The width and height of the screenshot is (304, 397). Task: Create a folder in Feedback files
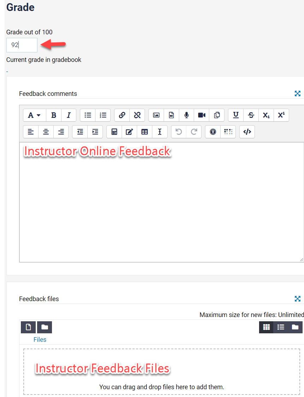coord(44,327)
